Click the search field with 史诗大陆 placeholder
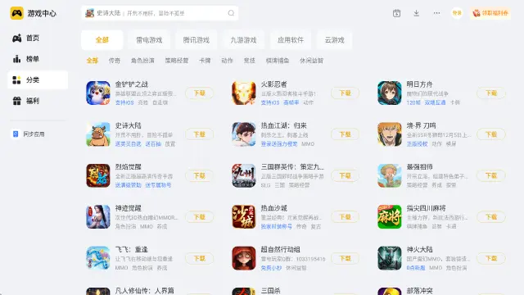 (160, 13)
